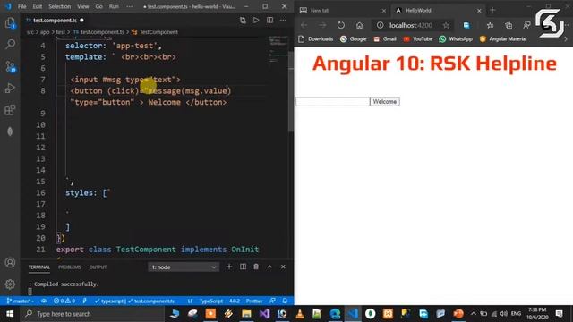The width and height of the screenshot is (573, 322).
Task: Open the Source Control view
Action: point(10,66)
